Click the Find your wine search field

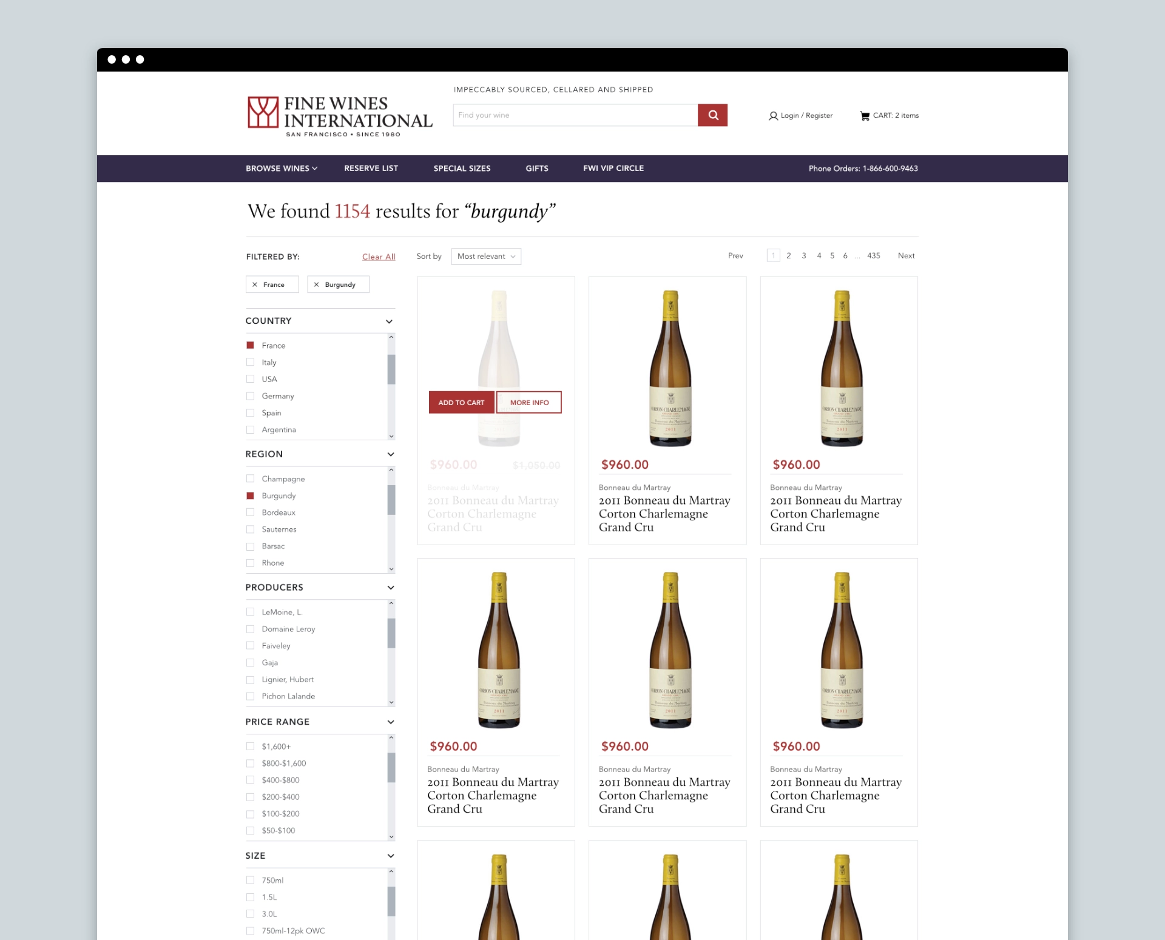tap(575, 115)
